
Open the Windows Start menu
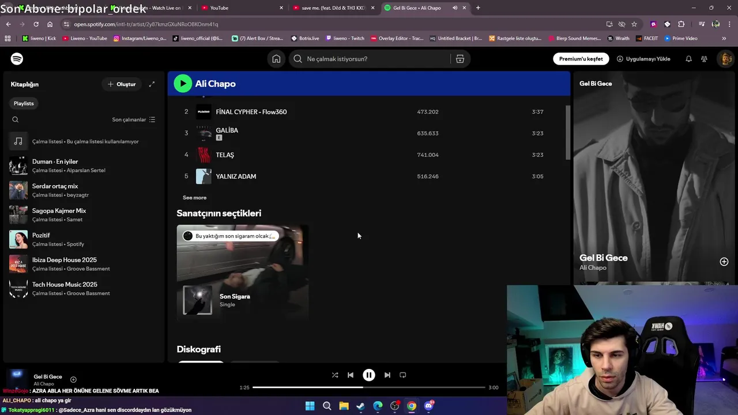[310, 406]
